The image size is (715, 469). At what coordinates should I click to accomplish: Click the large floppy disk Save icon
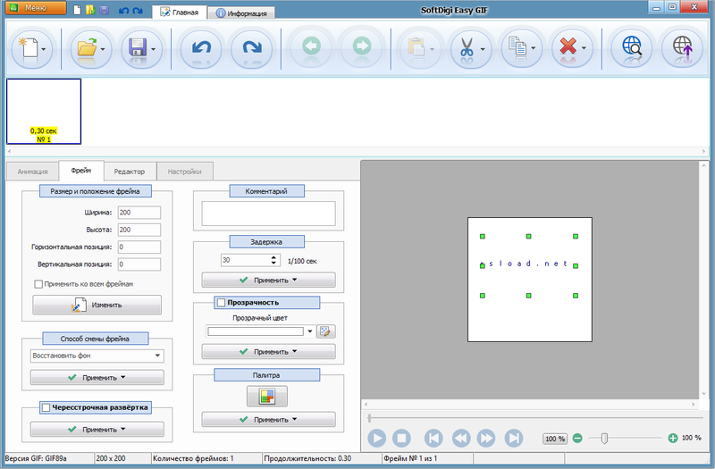pyautogui.click(x=138, y=48)
